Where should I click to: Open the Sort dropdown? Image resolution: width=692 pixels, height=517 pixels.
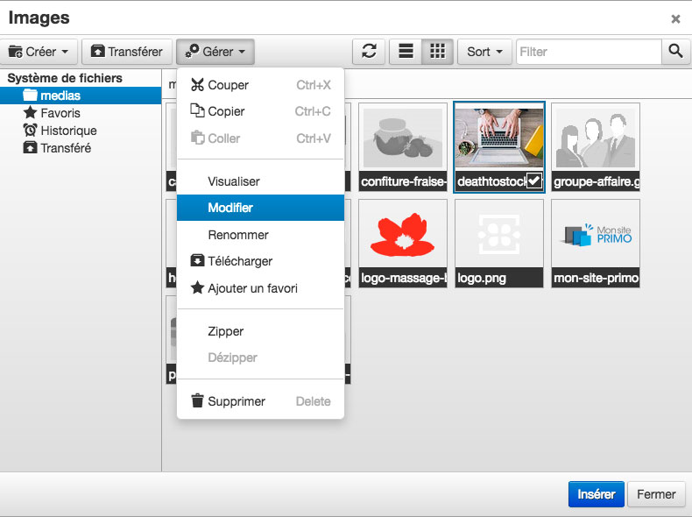tap(484, 52)
